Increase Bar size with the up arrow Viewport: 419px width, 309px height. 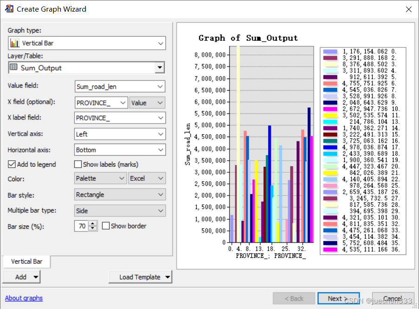coord(92,224)
